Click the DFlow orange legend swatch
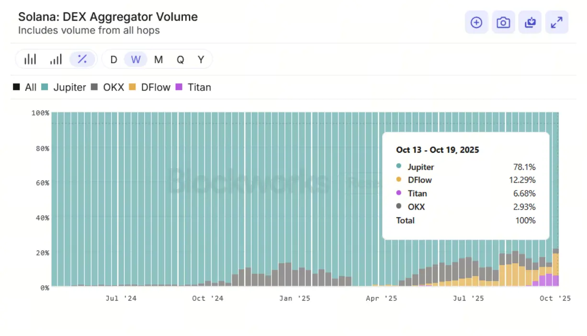 [133, 87]
